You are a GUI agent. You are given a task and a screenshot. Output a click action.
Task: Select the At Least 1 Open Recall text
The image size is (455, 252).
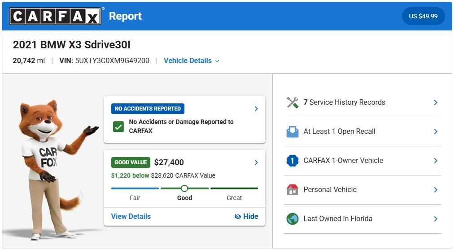click(x=340, y=131)
